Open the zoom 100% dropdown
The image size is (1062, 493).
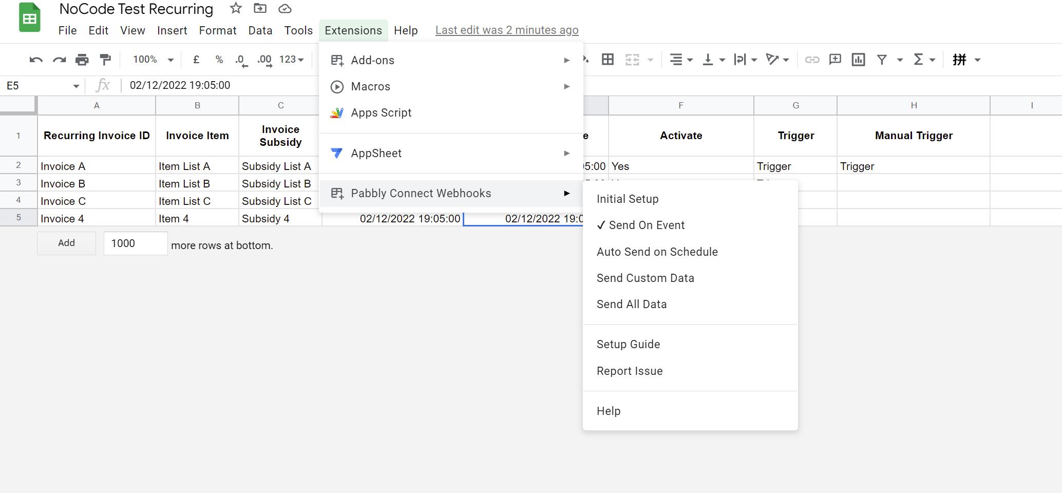point(153,60)
